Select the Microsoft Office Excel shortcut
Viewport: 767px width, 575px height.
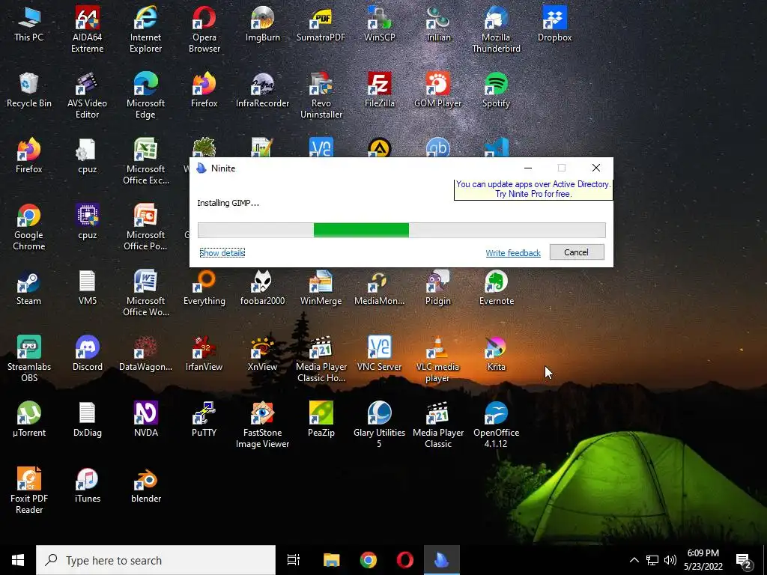[146, 162]
